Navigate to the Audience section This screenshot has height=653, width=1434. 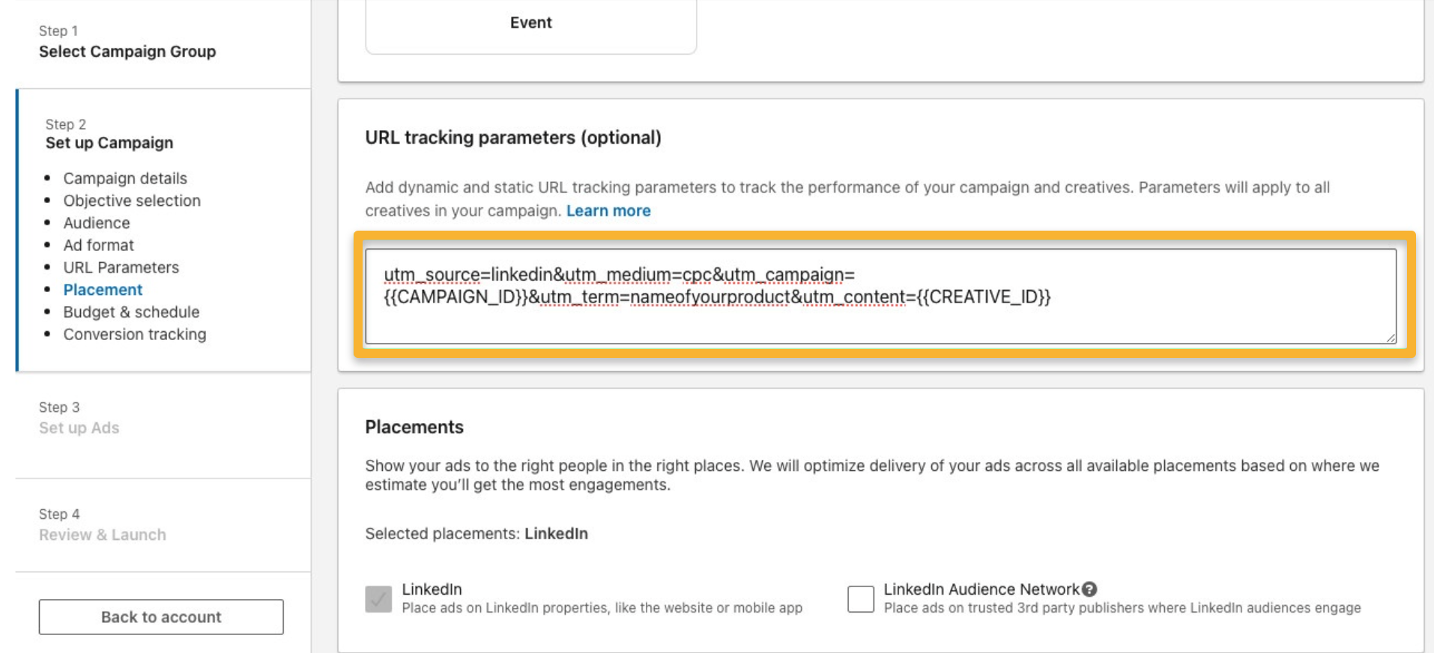coord(97,223)
